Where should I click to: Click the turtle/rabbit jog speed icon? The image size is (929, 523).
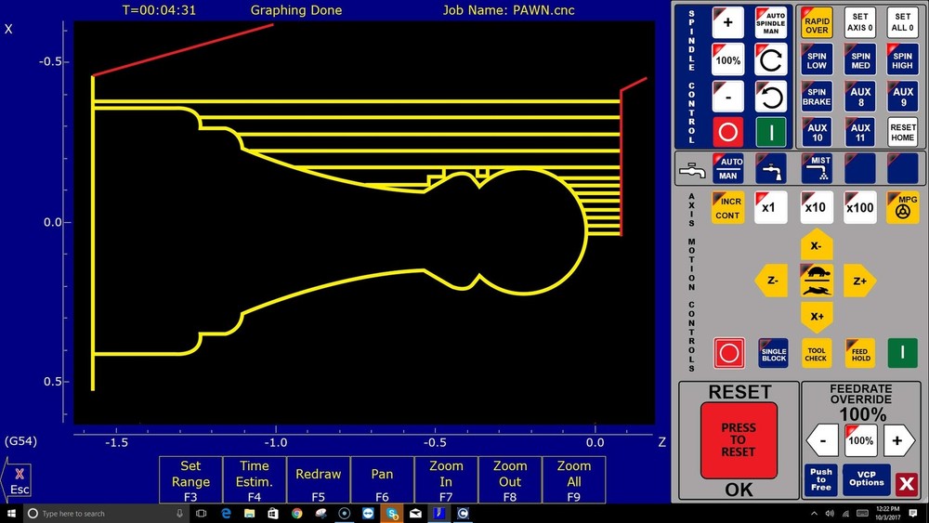816,281
